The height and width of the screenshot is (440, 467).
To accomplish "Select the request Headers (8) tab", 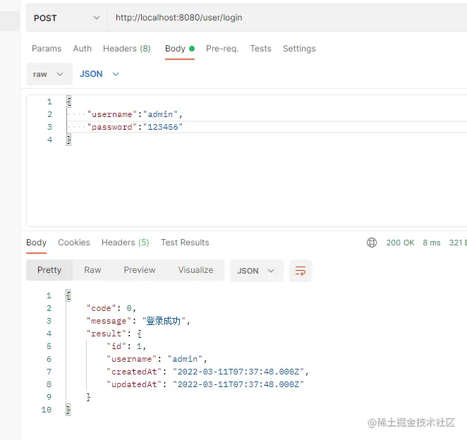I will click(127, 49).
